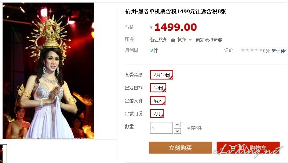Click the five-star rating icons
This screenshot has width=288, height=163.
pyautogui.click(x=252, y=50)
